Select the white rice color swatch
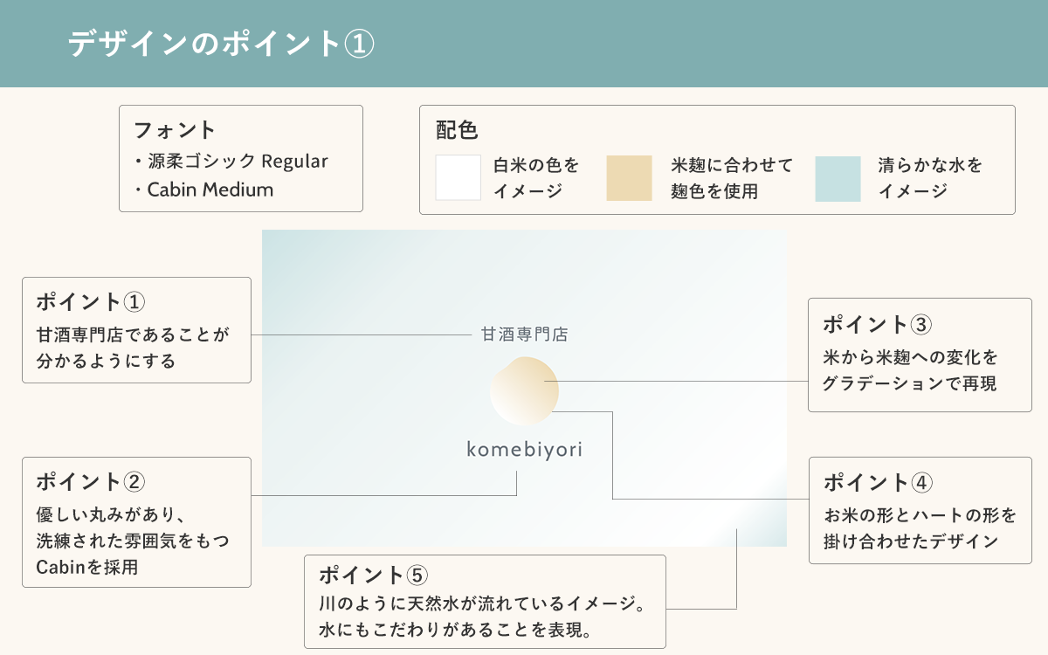1048x655 pixels. 458,178
